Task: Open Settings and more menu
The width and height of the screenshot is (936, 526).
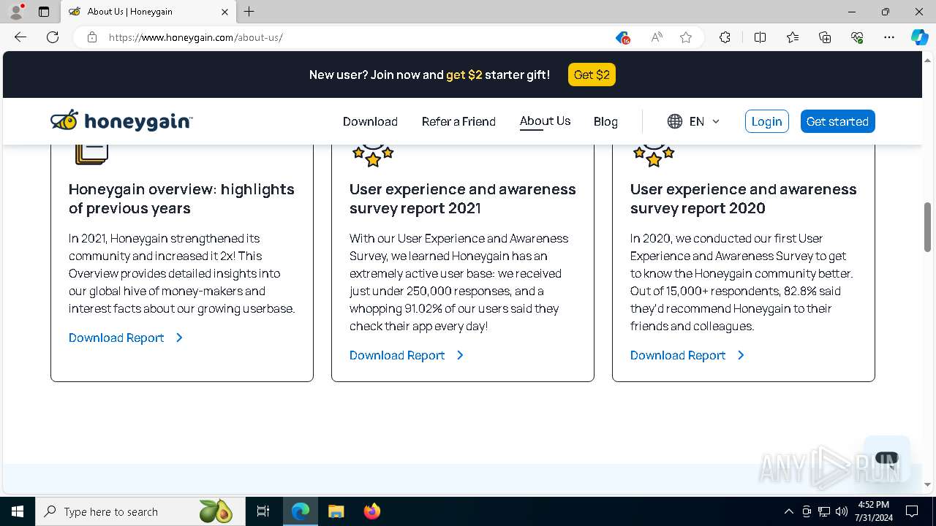Action: (x=889, y=37)
